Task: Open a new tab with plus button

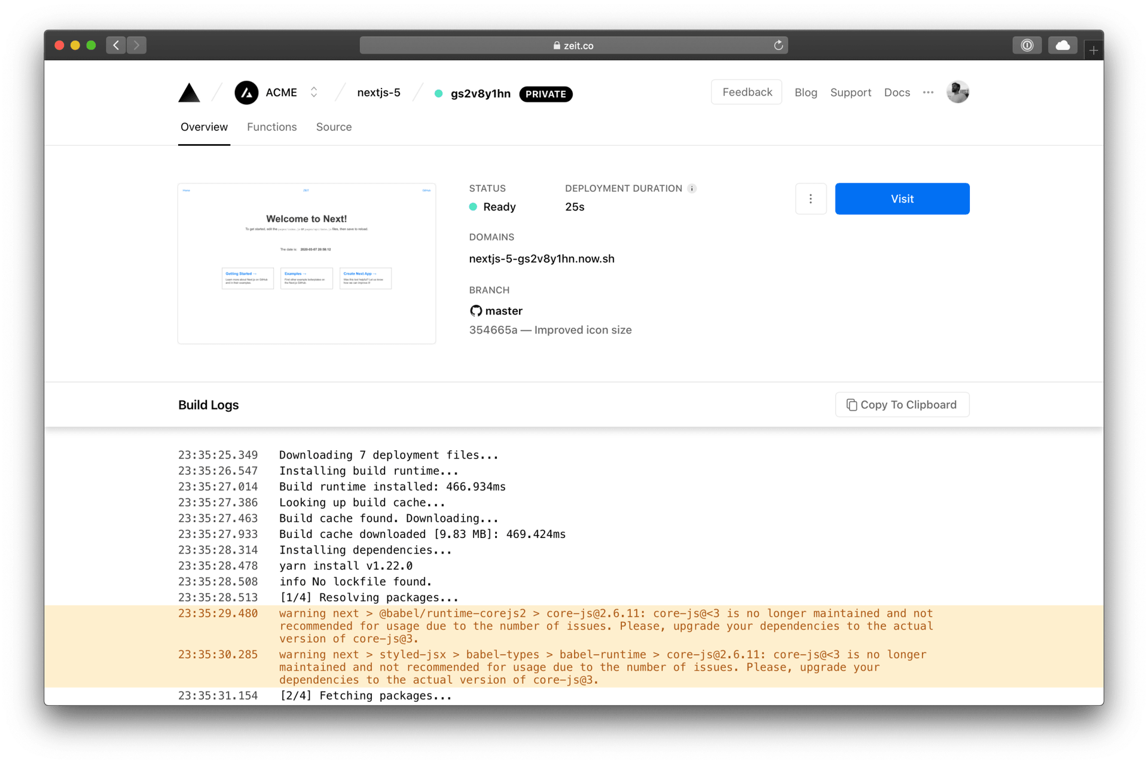Action: (1094, 51)
